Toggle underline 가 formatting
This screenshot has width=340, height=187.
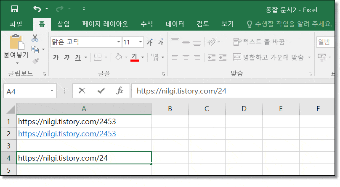(x=78, y=57)
